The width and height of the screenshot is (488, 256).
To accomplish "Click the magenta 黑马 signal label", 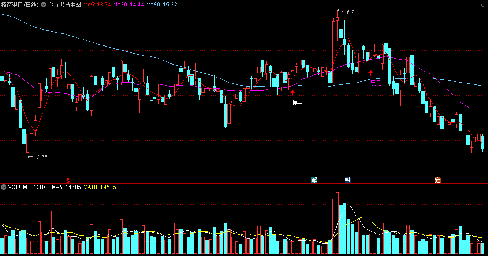I will click(x=376, y=83).
